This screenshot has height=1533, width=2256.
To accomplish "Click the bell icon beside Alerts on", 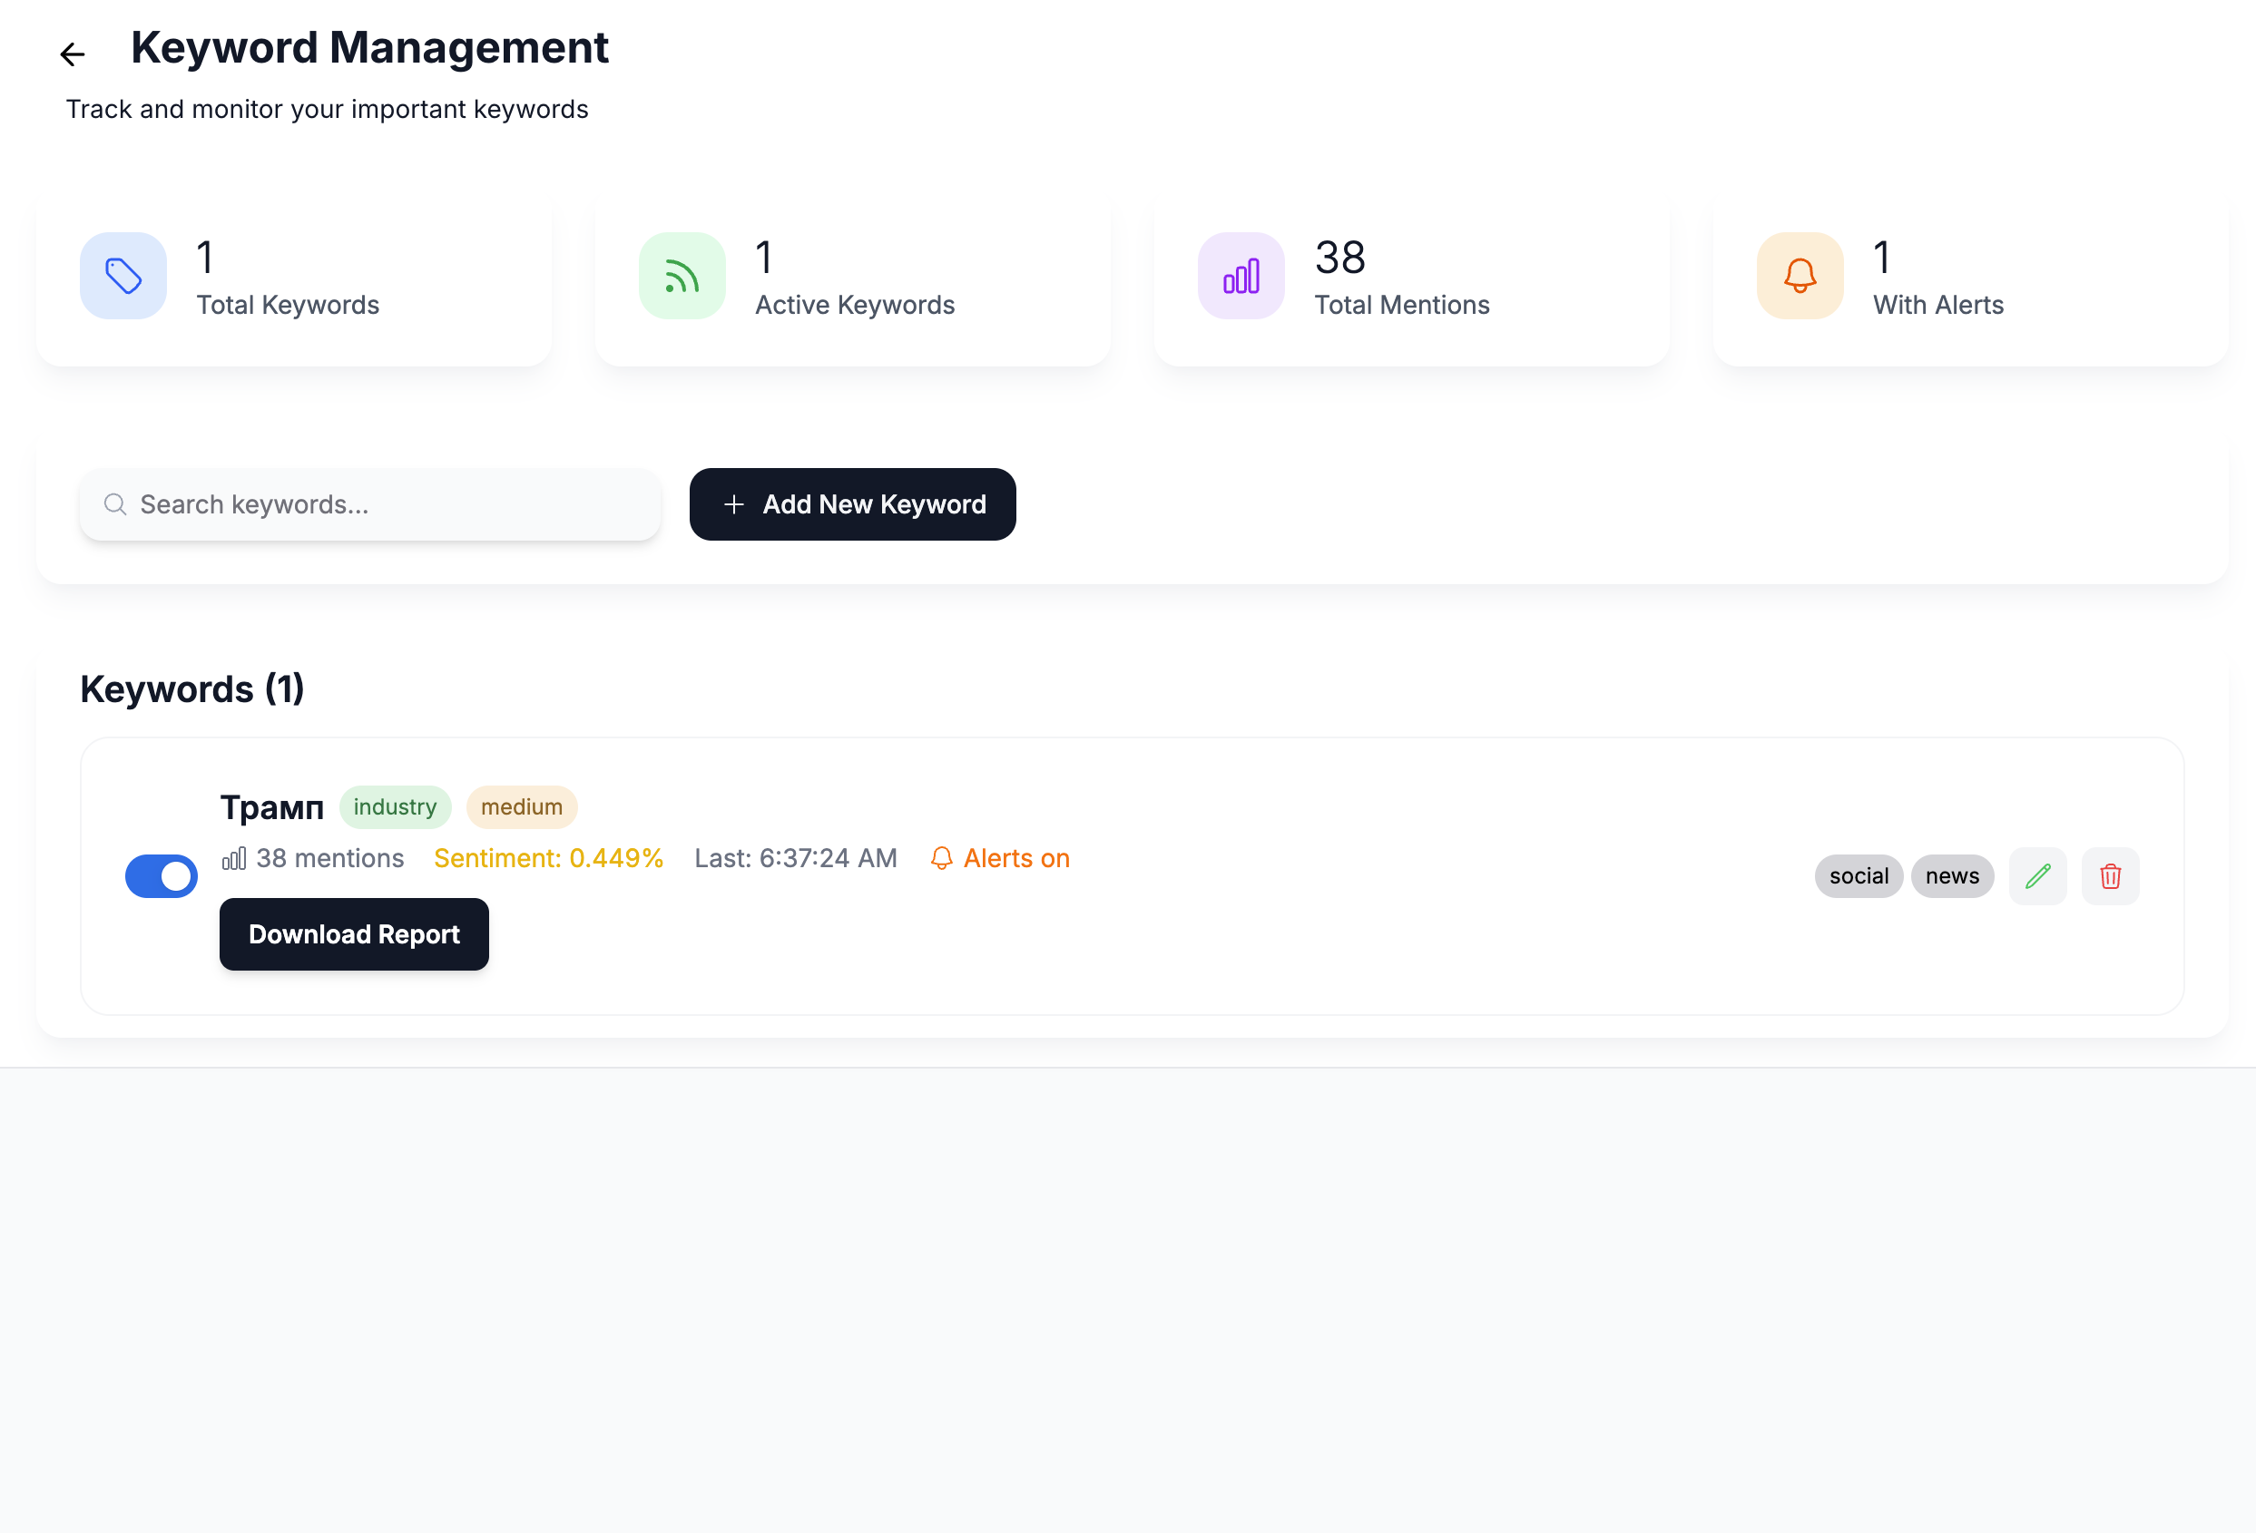I will coord(941,859).
